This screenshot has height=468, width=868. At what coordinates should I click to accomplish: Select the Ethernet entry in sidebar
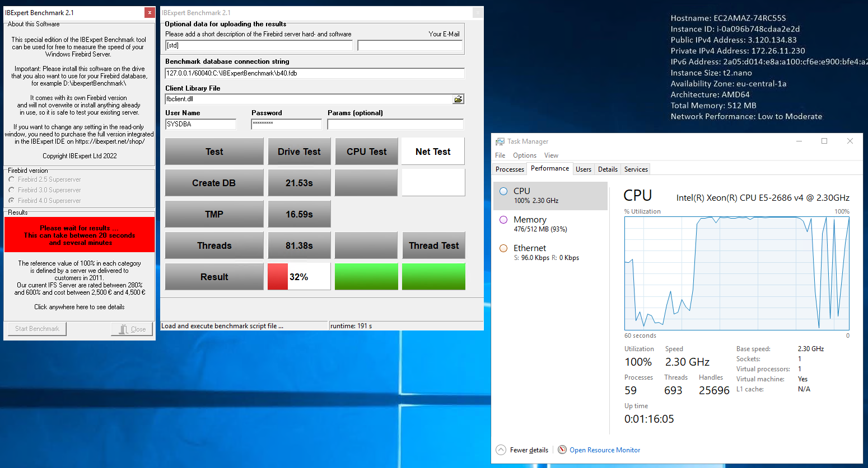[x=550, y=253]
